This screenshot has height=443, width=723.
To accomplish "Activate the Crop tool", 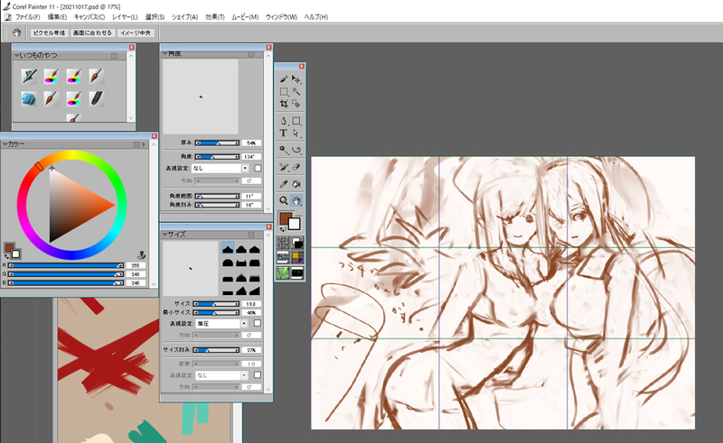I will (x=284, y=104).
